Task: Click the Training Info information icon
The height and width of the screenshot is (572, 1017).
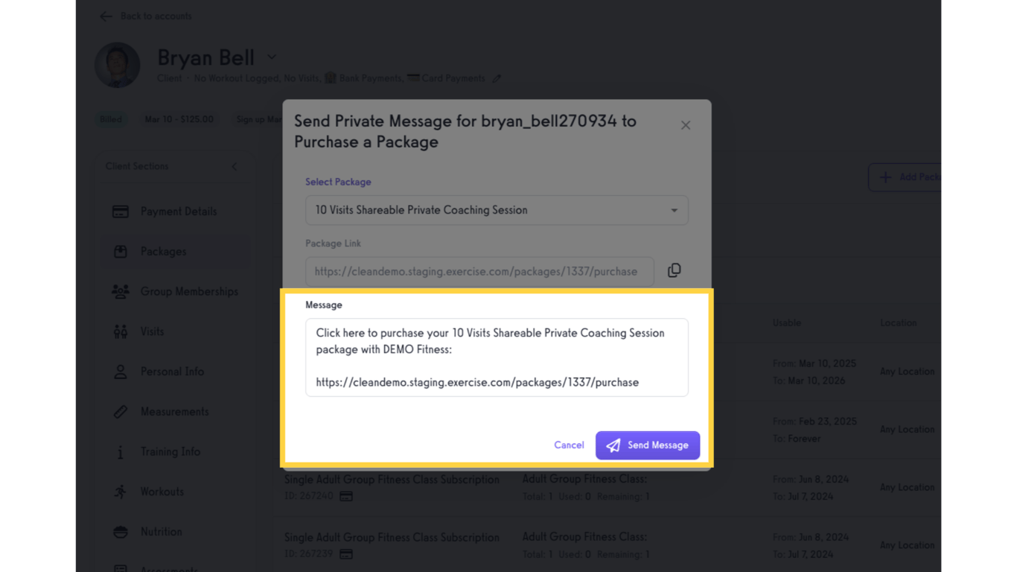Action: (120, 451)
